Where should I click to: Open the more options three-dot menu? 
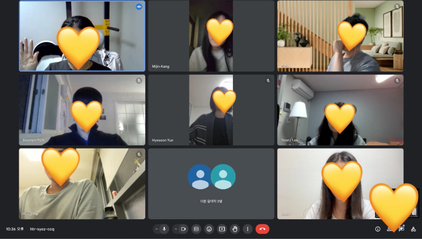click(x=248, y=229)
